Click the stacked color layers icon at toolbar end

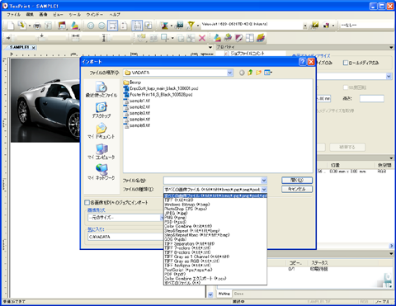point(261,38)
